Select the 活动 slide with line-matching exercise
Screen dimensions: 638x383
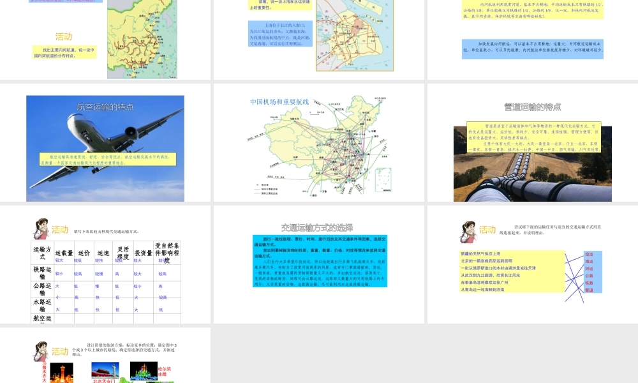click(533, 264)
